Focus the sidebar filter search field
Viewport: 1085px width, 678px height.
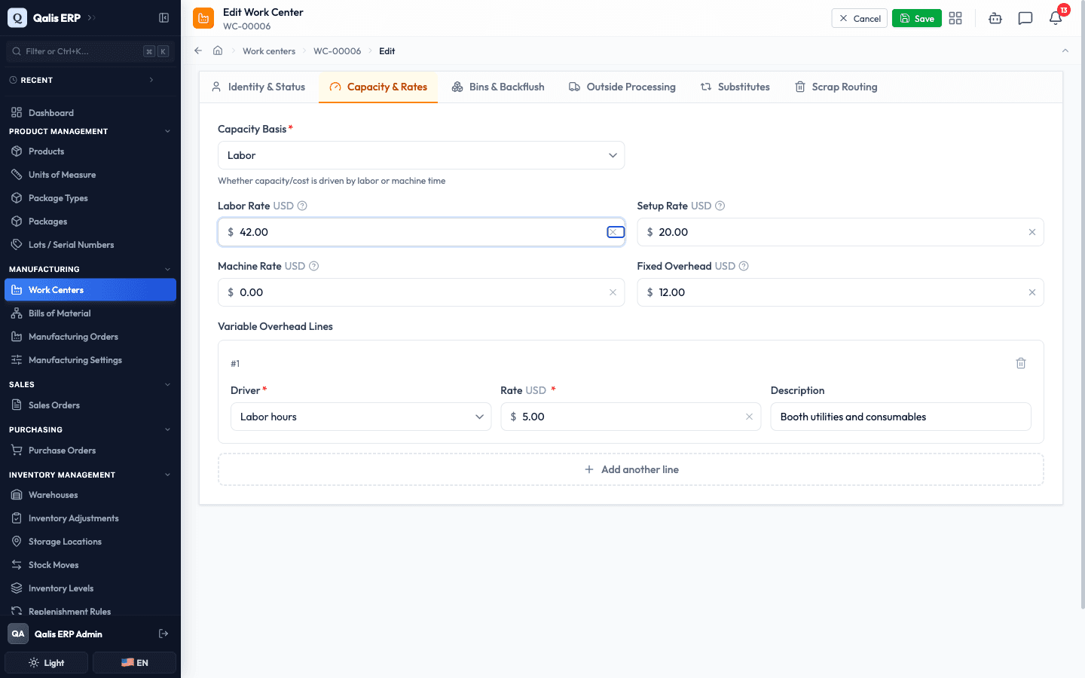pyautogui.click(x=90, y=51)
